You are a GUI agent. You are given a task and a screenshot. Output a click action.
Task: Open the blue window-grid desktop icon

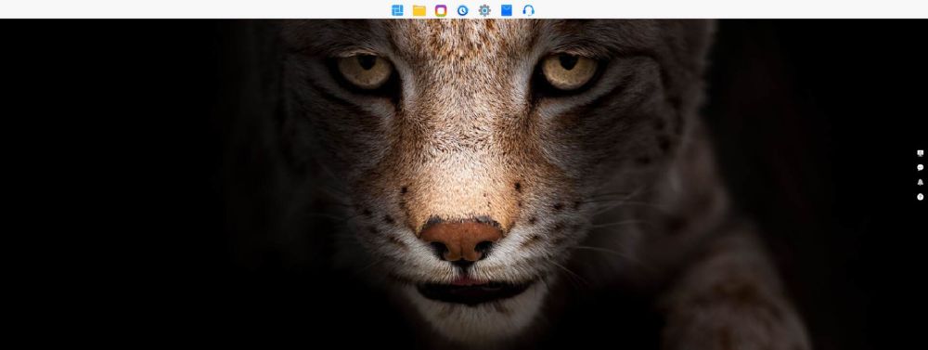click(x=398, y=10)
